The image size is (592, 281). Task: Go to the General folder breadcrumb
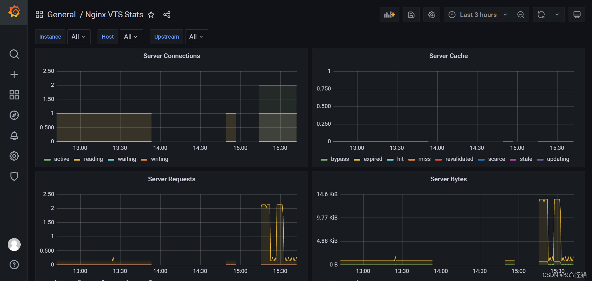(61, 15)
